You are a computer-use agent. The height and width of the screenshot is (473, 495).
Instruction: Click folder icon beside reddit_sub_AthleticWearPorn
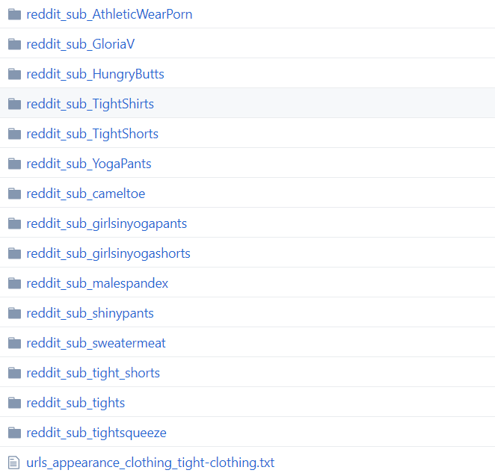(14, 14)
